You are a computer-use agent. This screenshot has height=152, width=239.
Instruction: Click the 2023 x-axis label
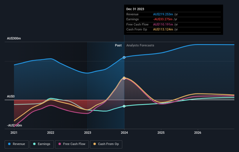[88, 133]
